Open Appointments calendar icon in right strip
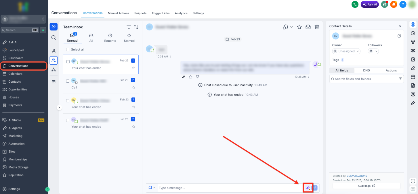The image size is (418, 194). click(x=413, y=77)
